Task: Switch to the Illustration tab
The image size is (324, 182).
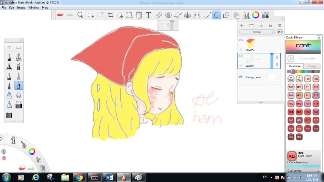Action: pos(295,66)
